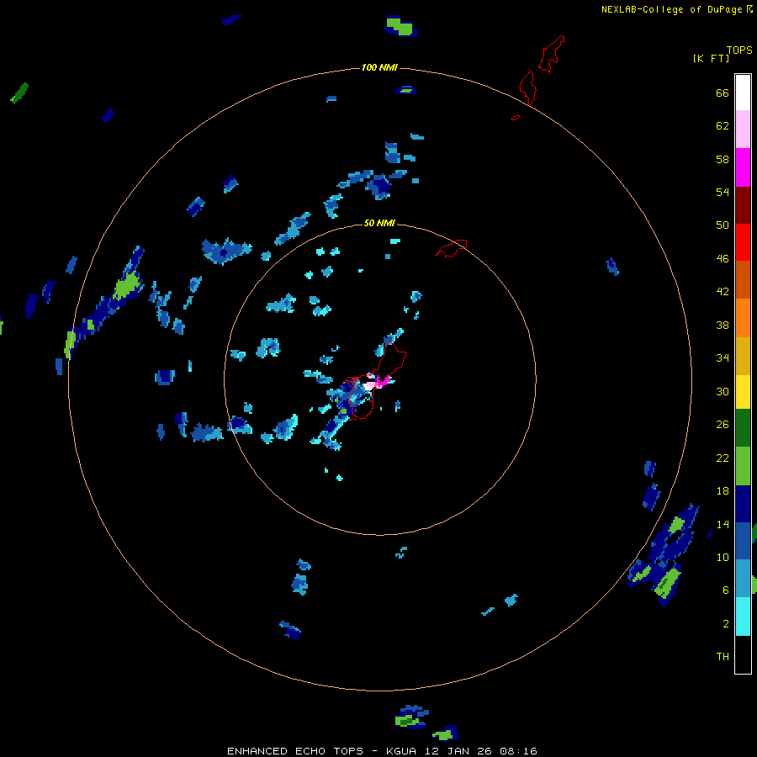Click the [K FT] units label
Screen dimensions: 757x757
pos(711,58)
